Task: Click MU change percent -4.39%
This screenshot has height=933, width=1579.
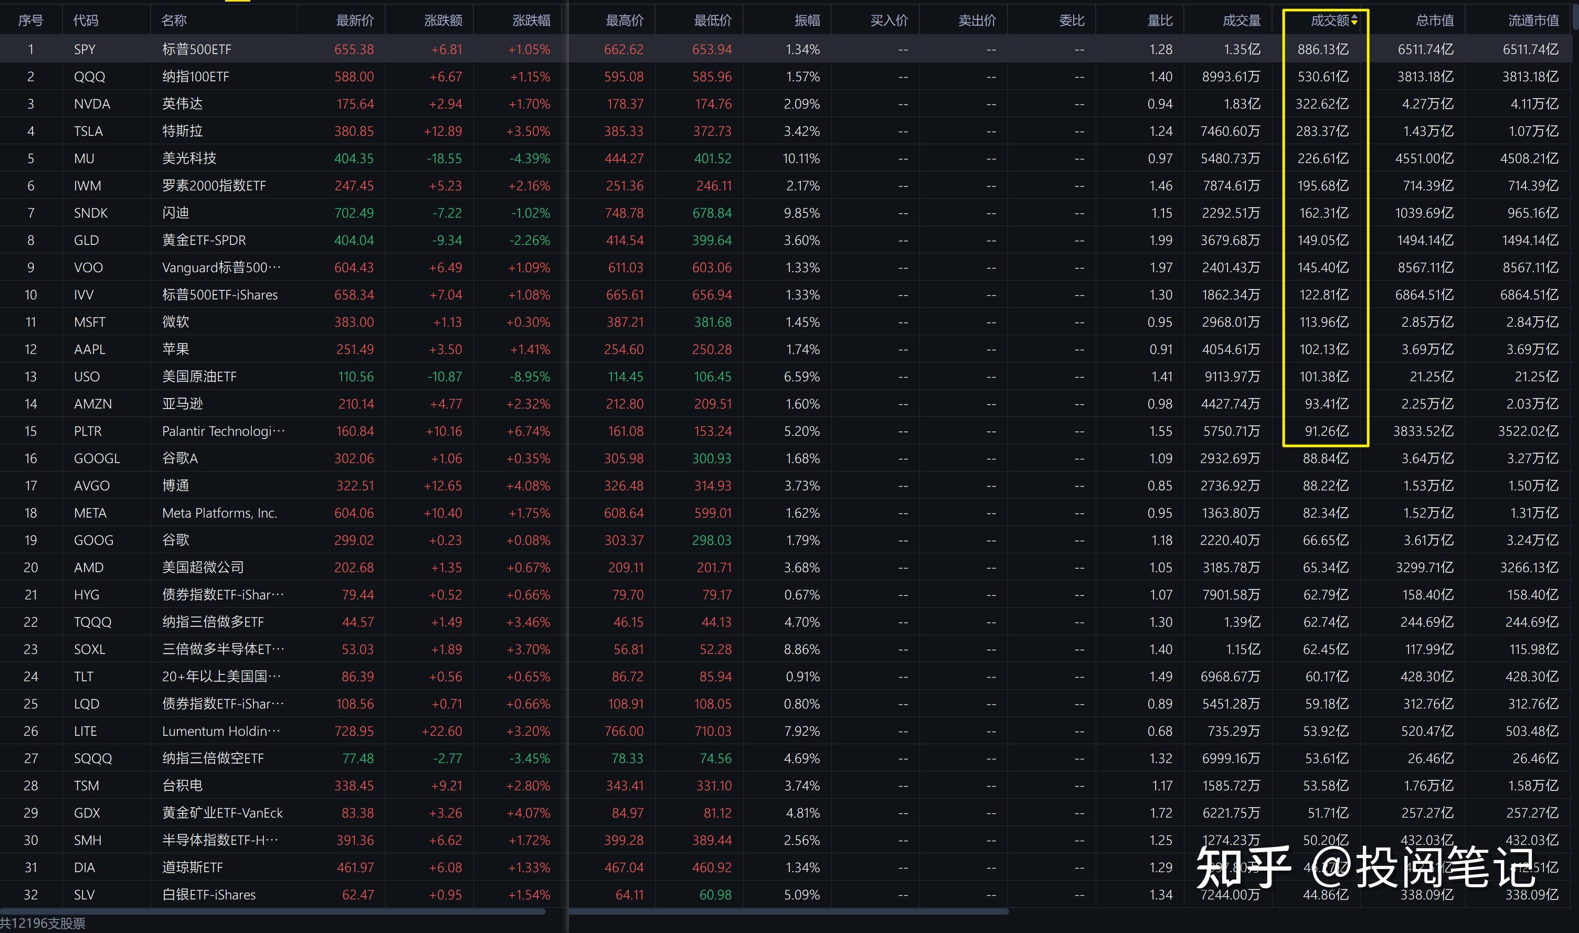Action: click(529, 158)
